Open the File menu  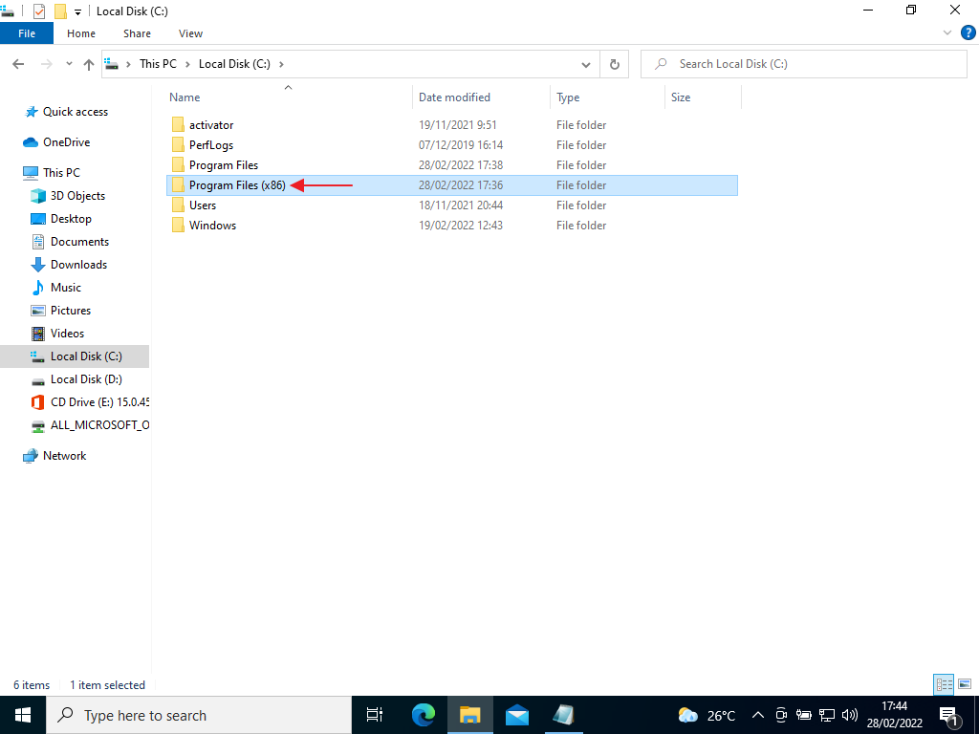[27, 32]
